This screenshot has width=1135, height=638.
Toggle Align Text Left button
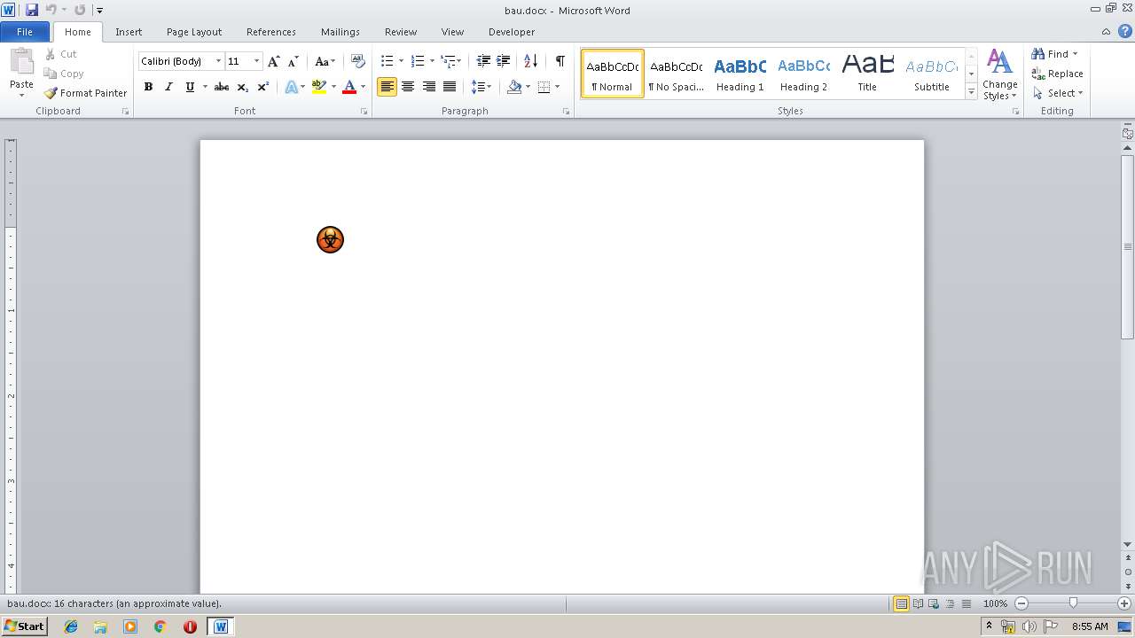pos(387,87)
